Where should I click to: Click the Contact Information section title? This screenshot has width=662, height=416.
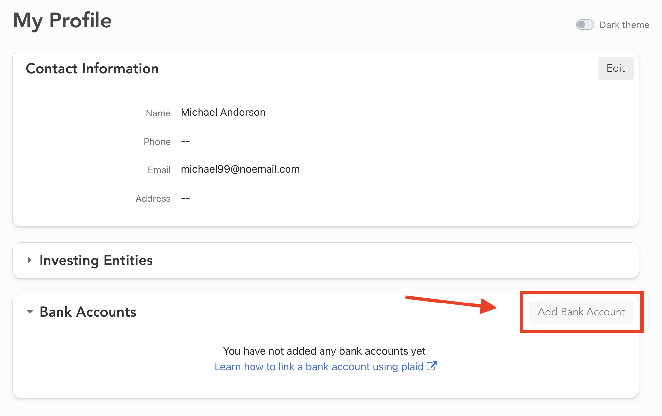tap(93, 68)
